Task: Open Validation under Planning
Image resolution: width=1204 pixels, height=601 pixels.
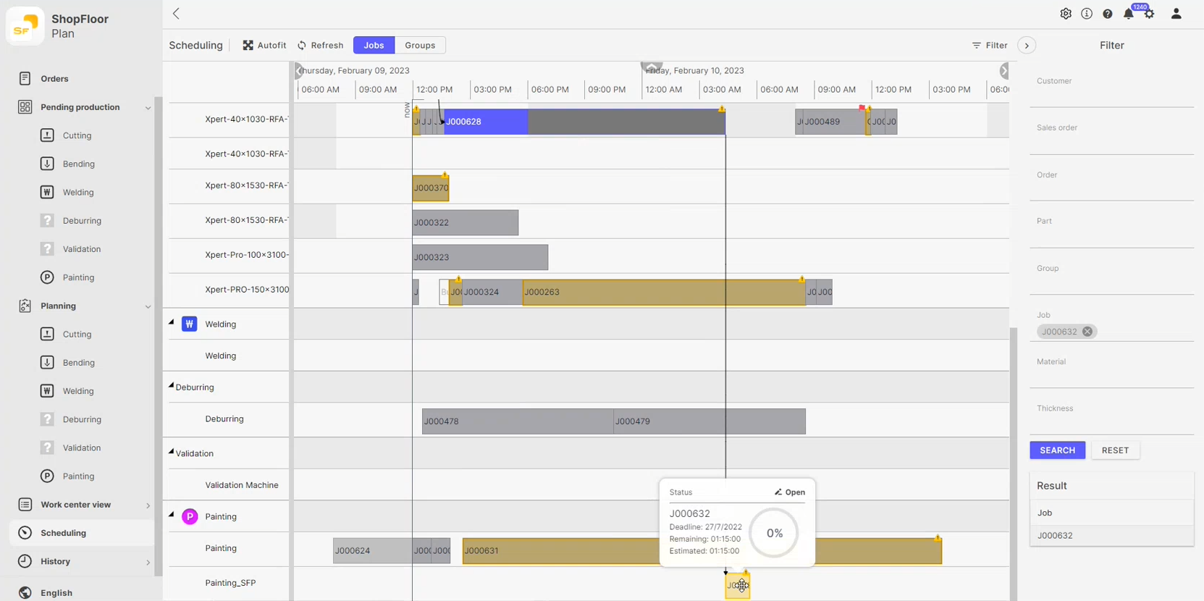Action: [x=81, y=447]
